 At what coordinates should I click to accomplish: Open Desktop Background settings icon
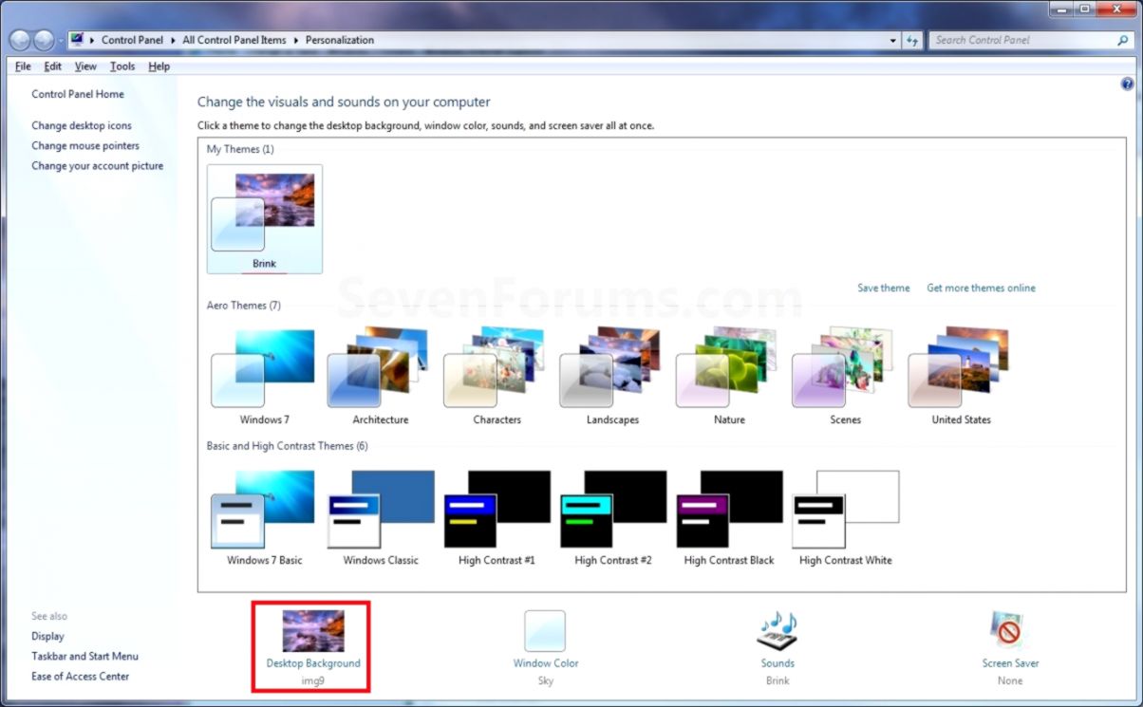coord(313,630)
